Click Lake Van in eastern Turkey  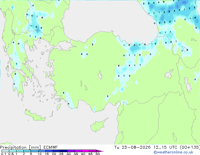coord(169,74)
